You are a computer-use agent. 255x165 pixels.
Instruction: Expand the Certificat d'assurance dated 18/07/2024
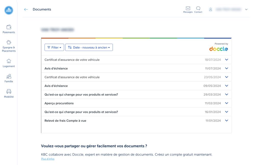226,59
